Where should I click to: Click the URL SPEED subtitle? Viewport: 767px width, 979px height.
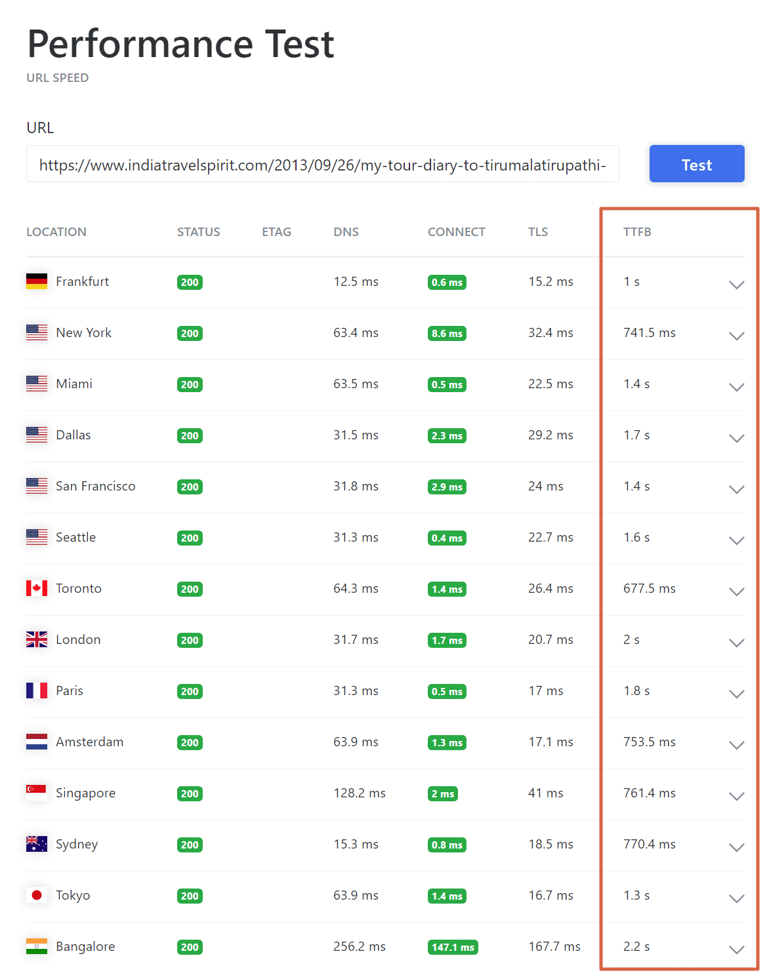click(x=58, y=77)
